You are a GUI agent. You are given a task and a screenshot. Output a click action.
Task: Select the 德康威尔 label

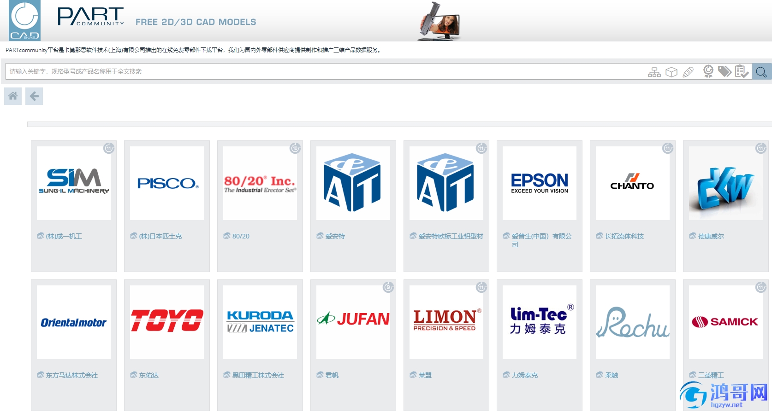click(711, 236)
